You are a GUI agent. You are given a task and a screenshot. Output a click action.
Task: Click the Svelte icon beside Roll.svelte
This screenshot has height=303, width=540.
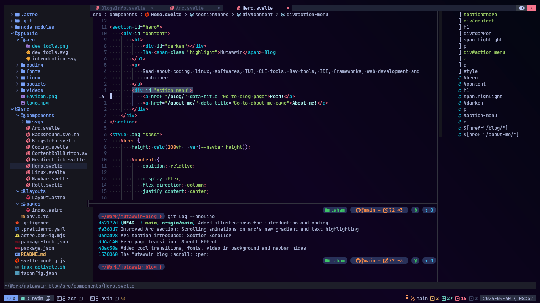pyautogui.click(x=28, y=185)
